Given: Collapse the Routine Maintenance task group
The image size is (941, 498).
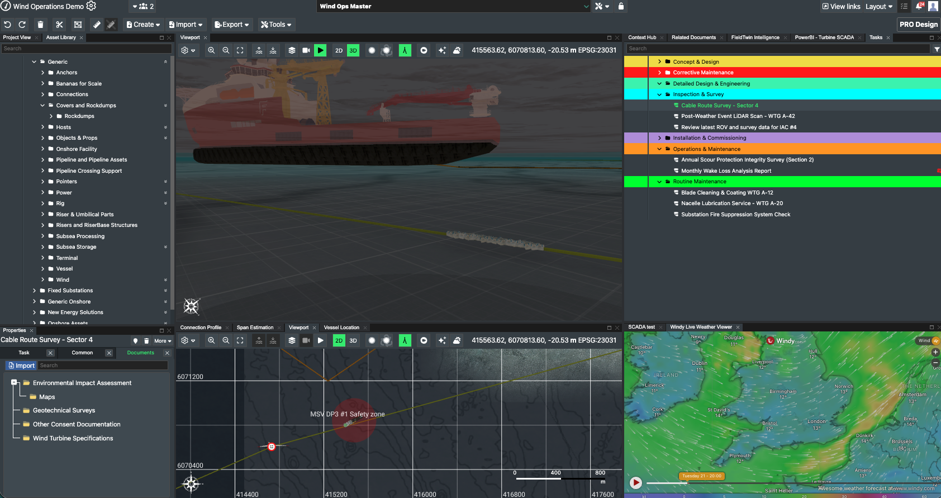Looking at the screenshot, I should [x=659, y=182].
